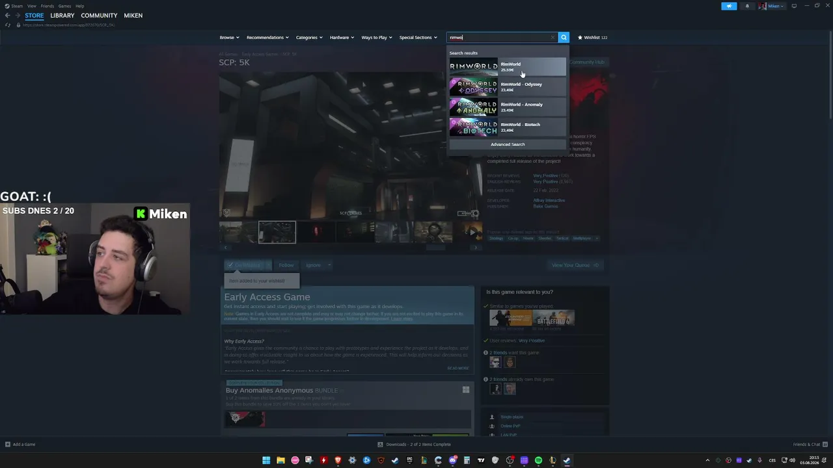The height and width of the screenshot is (468, 833).
Task: Expand the Ways to Play dropdown
Action: (377, 37)
